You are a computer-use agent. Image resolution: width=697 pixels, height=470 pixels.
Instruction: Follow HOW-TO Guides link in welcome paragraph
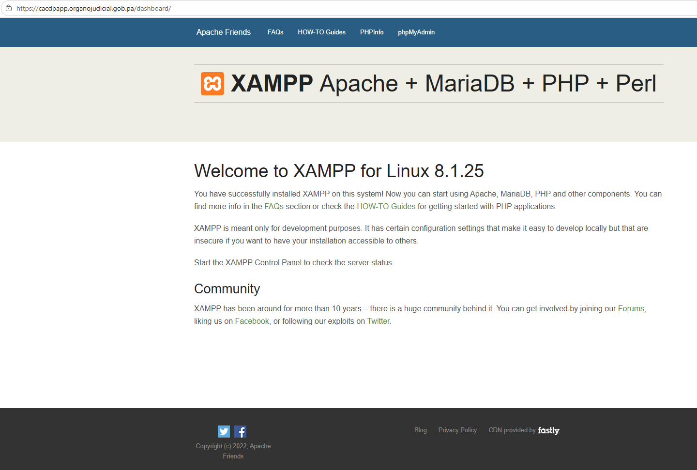coord(386,206)
